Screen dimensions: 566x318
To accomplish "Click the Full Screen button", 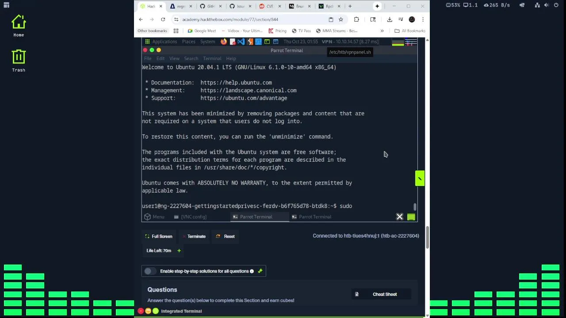I will (x=158, y=236).
